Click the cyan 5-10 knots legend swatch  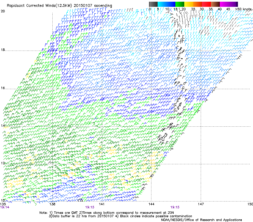[x=162, y=4]
